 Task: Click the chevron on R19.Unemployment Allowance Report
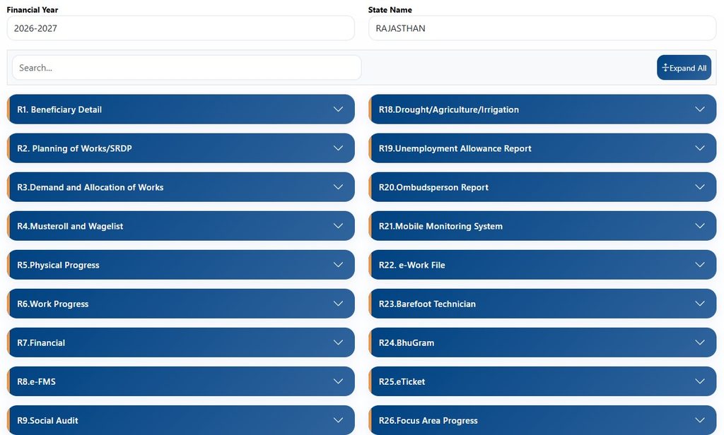pos(700,148)
